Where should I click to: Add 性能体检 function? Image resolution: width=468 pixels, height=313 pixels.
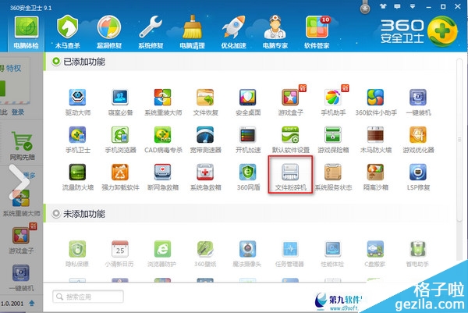click(x=332, y=254)
